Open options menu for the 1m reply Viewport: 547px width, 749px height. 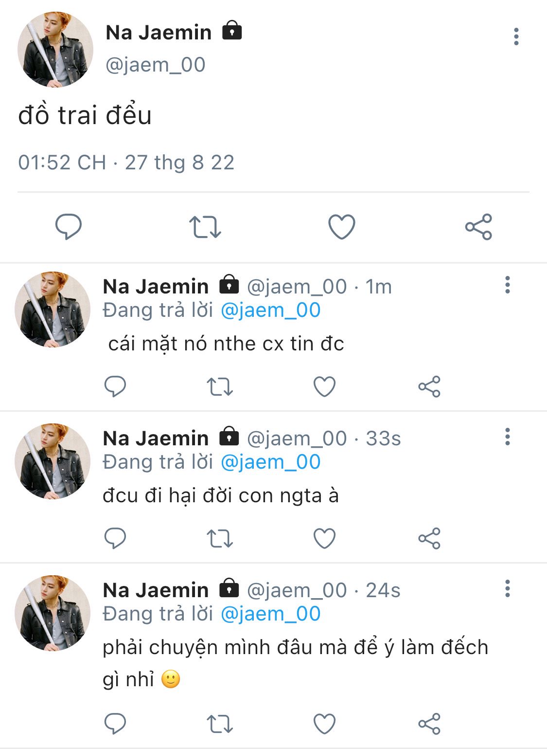coord(507,285)
